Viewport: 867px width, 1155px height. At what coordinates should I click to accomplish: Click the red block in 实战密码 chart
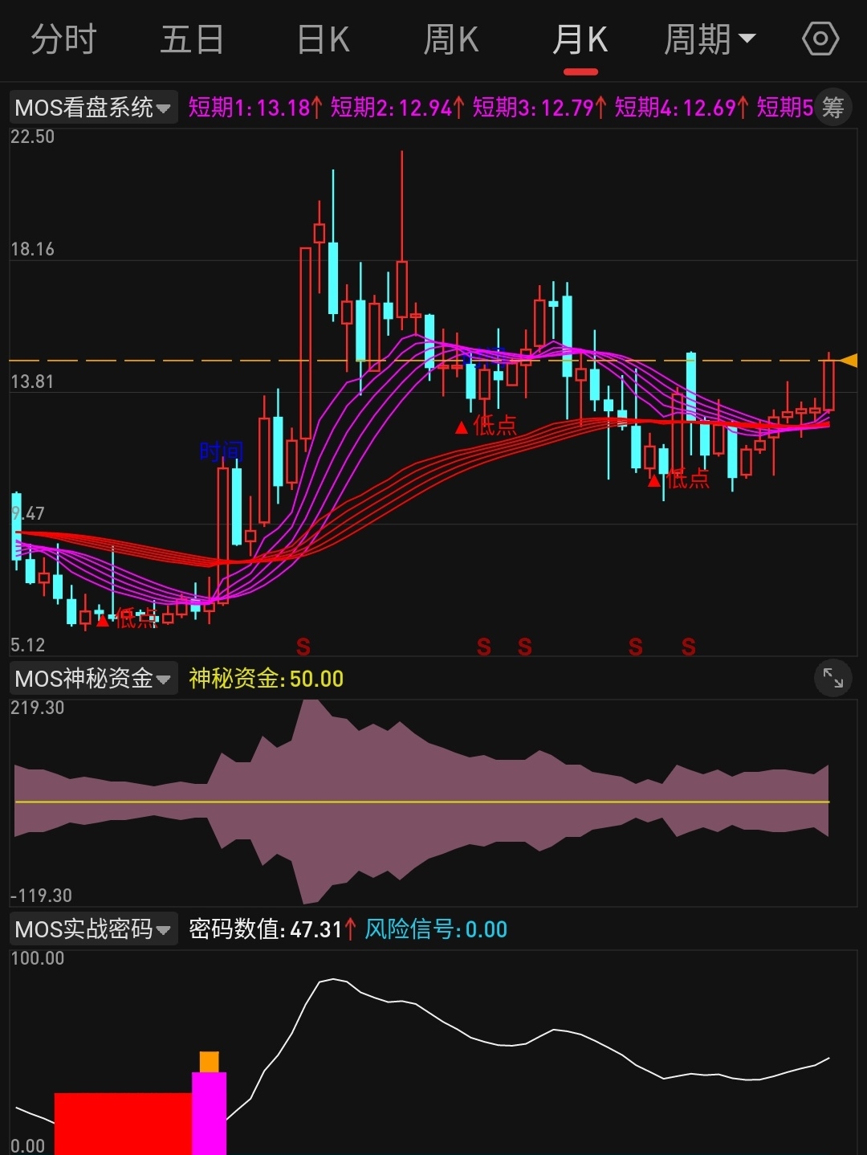tap(123, 1124)
